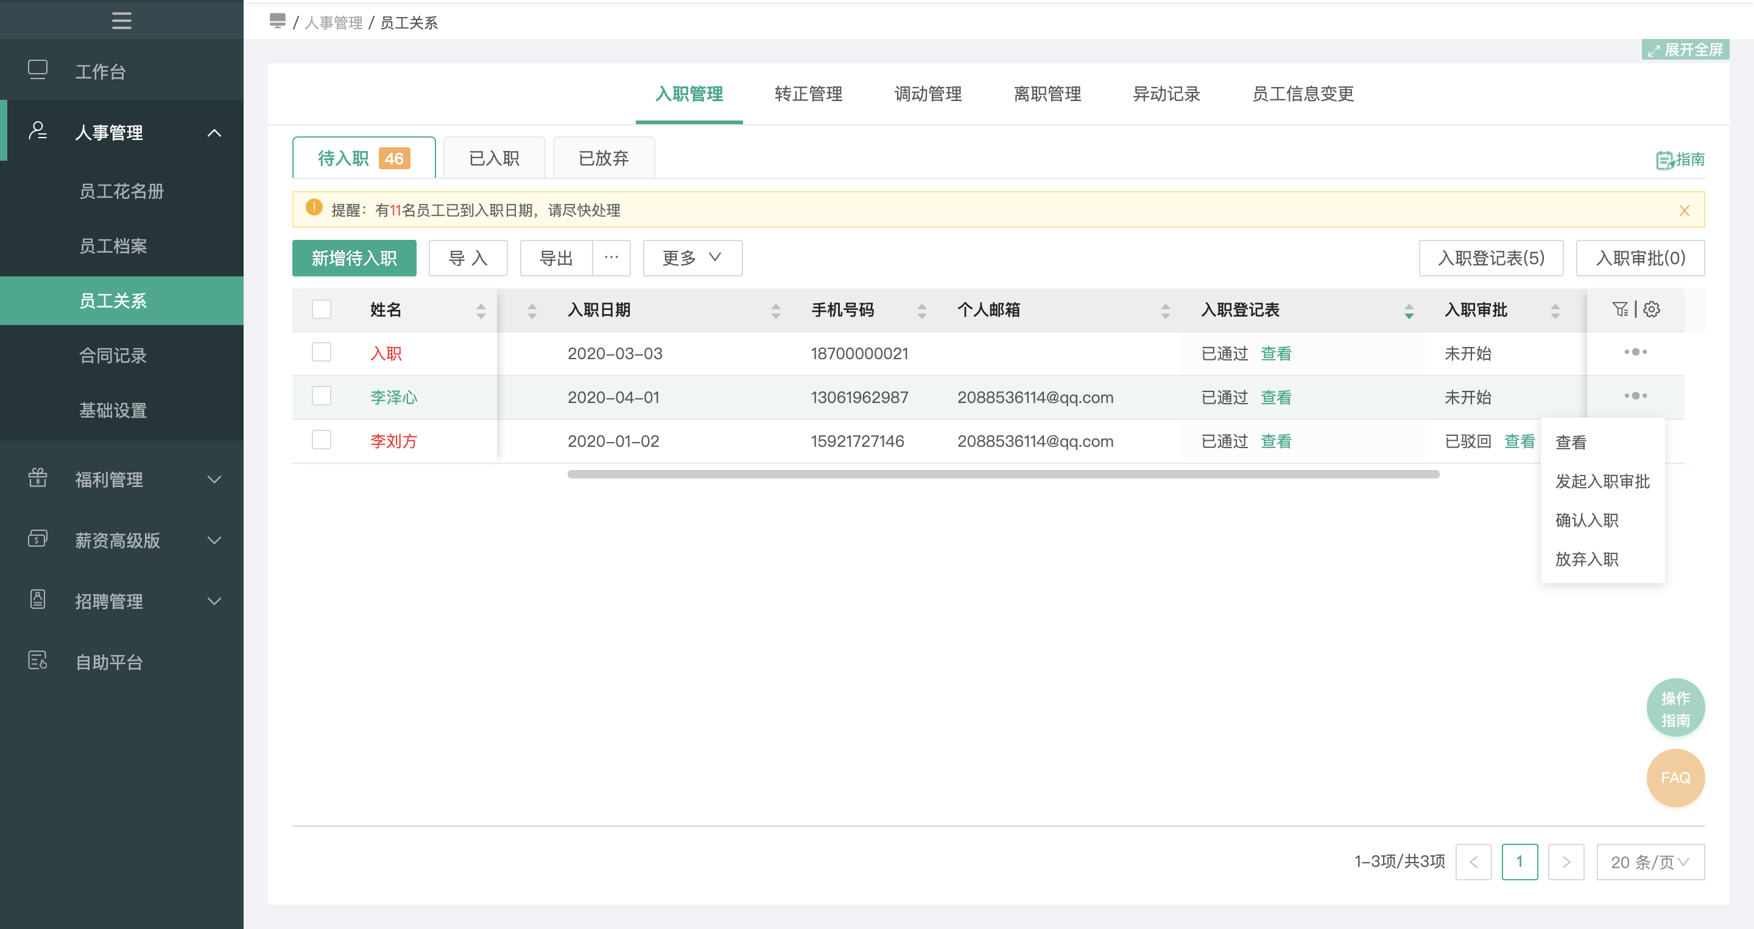Sort by 姓名 column arrows
Image resolution: width=1754 pixels, height=929 pixels.
(x=481, y=311)
